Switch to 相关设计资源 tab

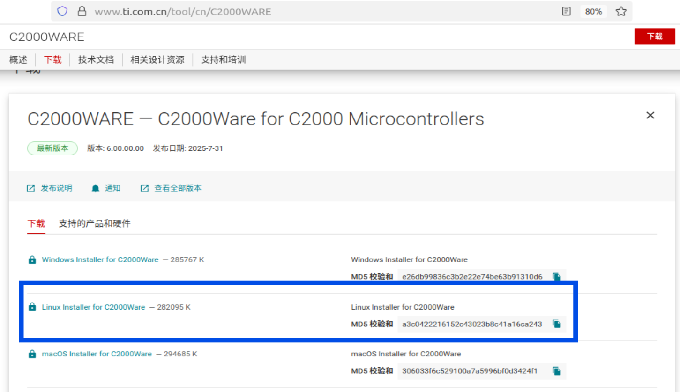pos(157,60)
